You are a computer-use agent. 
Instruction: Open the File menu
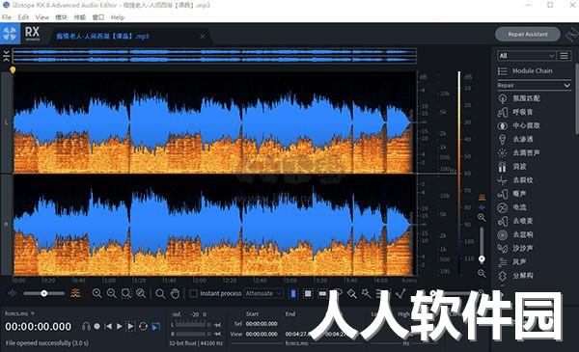coord(7,17)
